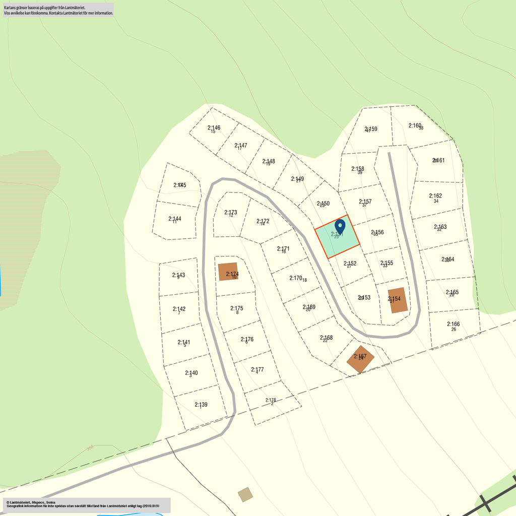Select the brown building on parcel 2:154
The image size is (516, 516).
click(x=398, y=300)
